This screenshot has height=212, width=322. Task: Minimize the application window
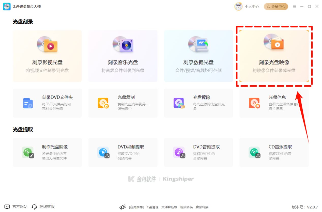tap(302, 7)
